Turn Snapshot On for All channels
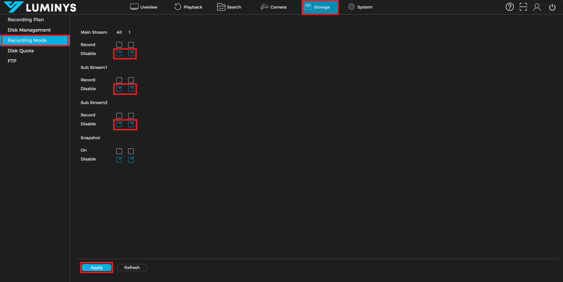 [119, 151]
